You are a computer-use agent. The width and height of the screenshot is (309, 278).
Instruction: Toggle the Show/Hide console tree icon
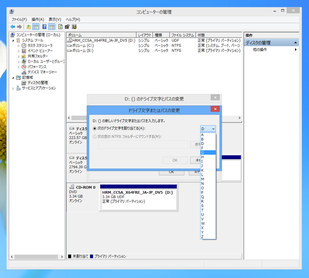[36, 27]
